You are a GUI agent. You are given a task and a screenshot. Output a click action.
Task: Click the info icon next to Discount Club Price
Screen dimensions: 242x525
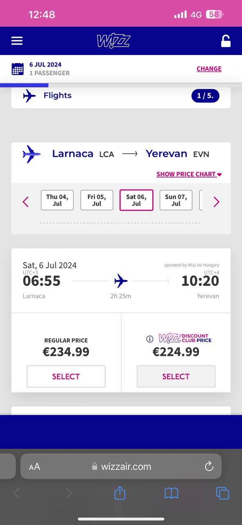click(x=150, y=339)
